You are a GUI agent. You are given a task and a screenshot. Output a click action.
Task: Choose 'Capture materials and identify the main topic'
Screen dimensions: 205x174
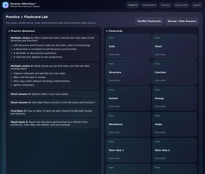pyautogui.click(x=40, y=73)
